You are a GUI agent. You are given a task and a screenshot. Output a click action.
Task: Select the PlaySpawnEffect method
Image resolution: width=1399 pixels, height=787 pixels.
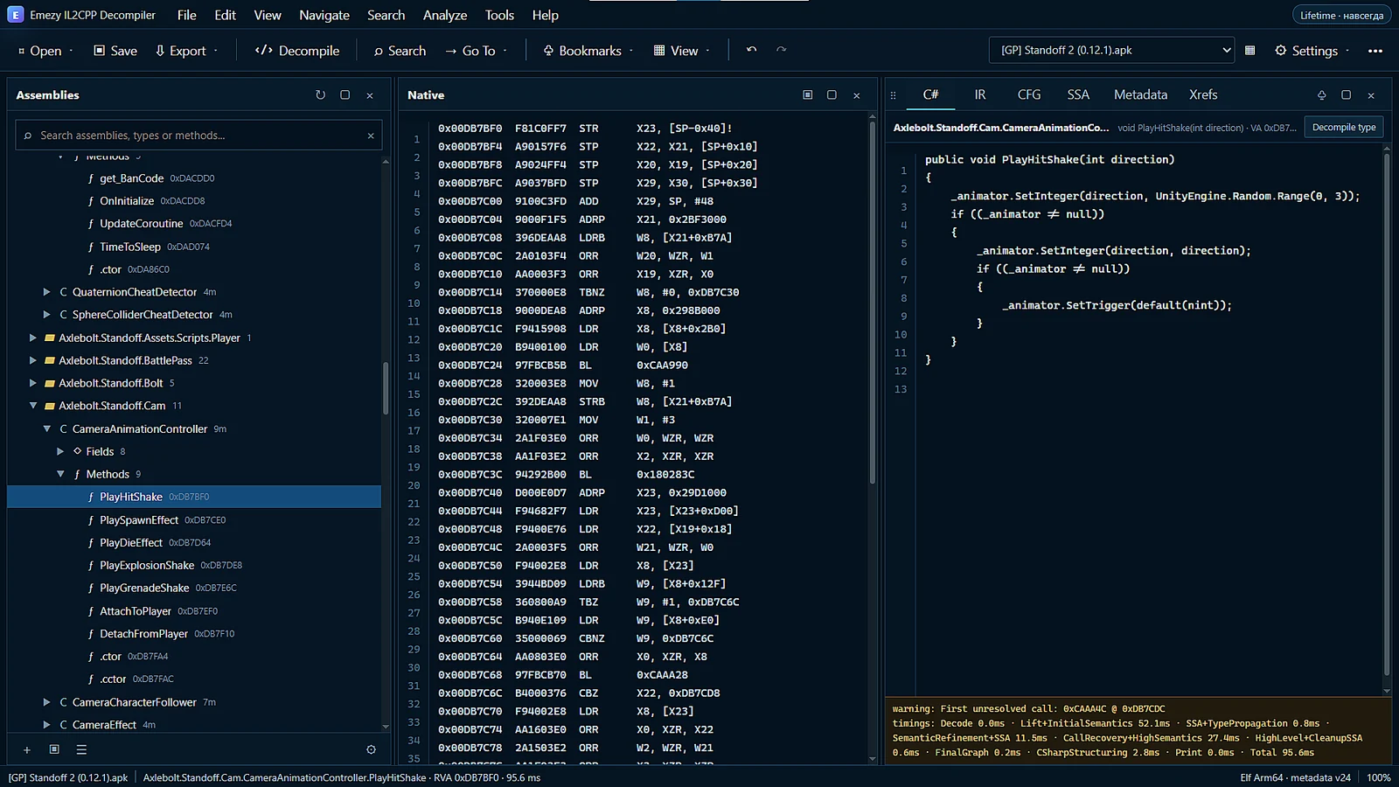coord(194,519)
